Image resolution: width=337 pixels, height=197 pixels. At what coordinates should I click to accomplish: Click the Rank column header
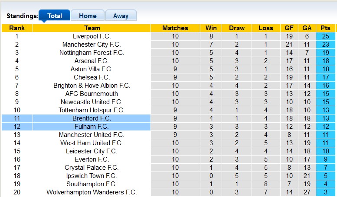[17, 28]
